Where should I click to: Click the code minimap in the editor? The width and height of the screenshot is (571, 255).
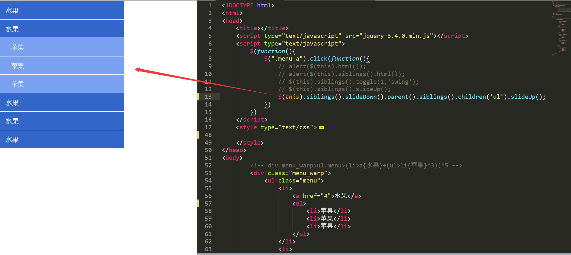[x=561, y=28]
